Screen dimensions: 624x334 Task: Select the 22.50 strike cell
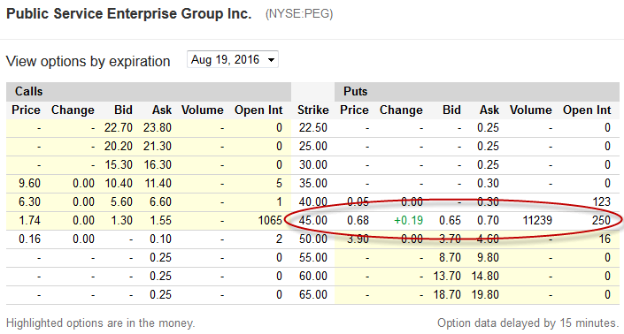click(x=313, y=128)
